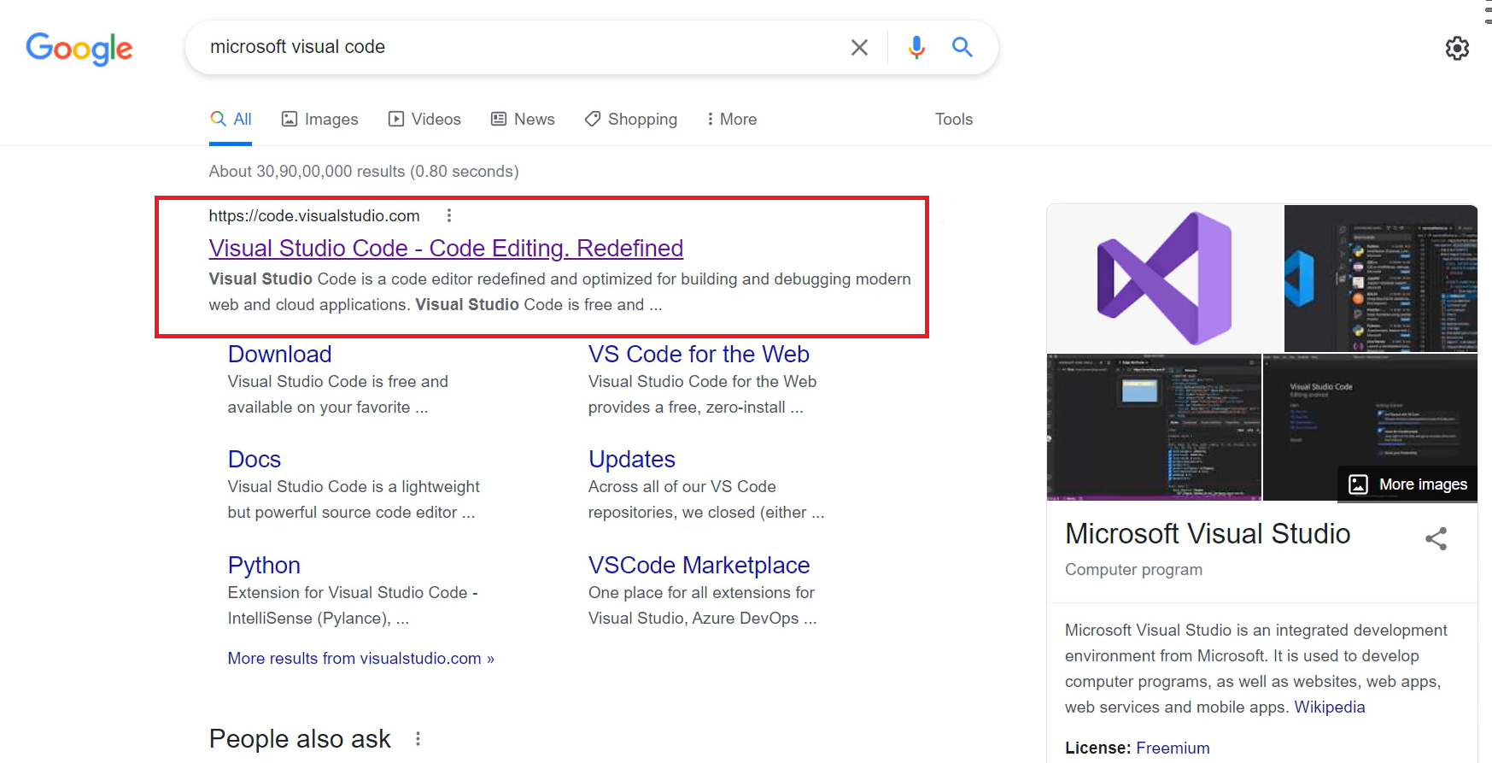Switch to the Shopping tab

[631, 120]
